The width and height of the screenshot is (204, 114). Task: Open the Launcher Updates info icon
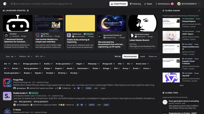(28, 11)
